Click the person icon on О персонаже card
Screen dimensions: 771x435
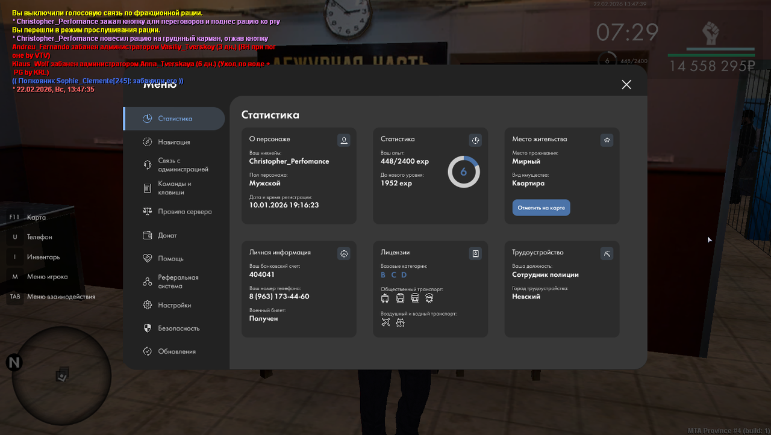click(344, 140)
